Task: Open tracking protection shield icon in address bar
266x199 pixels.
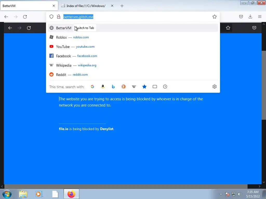Action: (51, 17)
